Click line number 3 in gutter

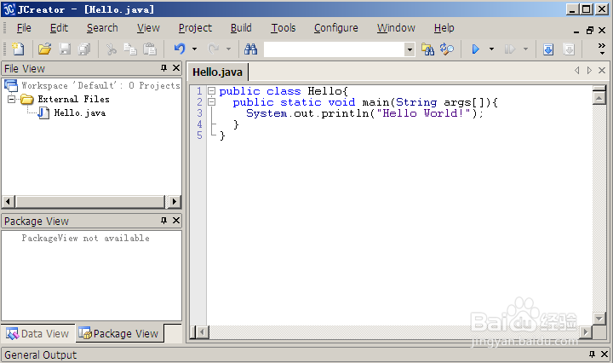click(199, 113)
